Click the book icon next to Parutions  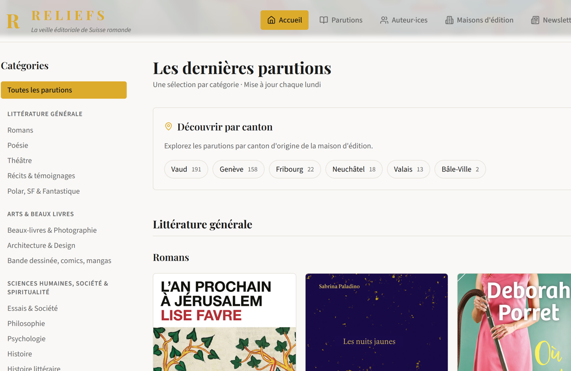pos(324,20)
